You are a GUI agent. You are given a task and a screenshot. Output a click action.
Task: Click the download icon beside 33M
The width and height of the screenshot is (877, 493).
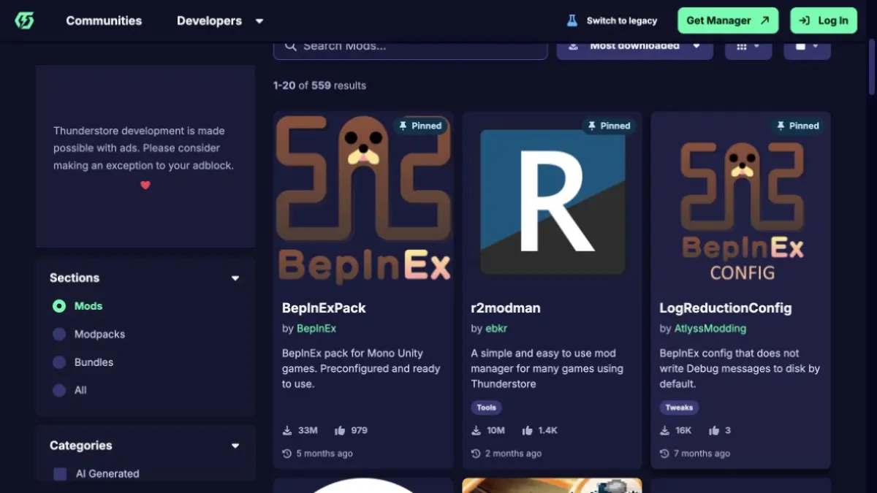tap(287, 430)
